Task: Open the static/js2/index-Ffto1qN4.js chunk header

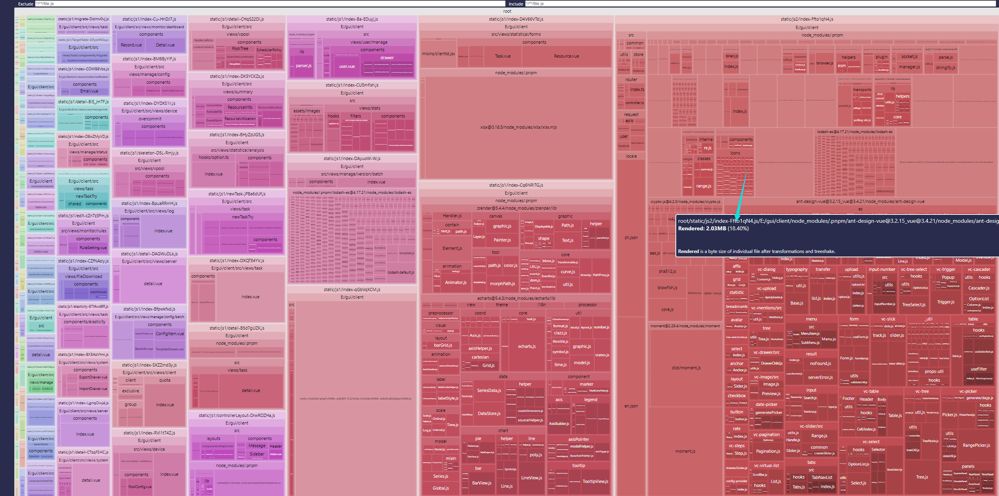Action: click(807, 19)
